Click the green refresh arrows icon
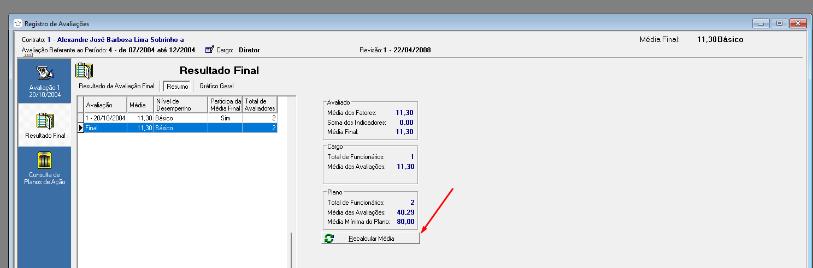 (329, 239)
